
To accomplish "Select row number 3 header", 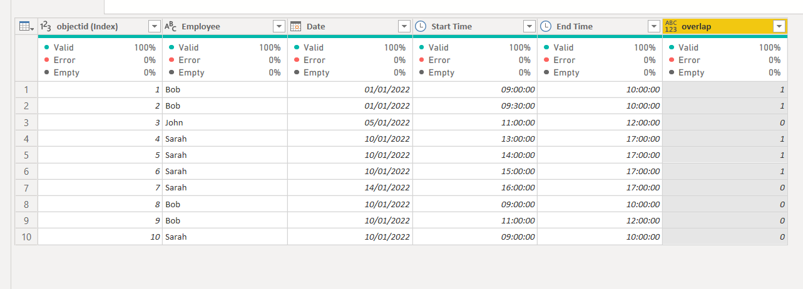I will coord(26,122).
